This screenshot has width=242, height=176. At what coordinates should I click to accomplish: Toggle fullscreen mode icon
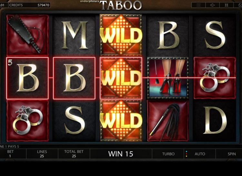click(227, 5)
